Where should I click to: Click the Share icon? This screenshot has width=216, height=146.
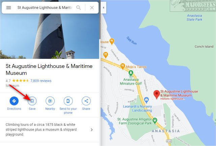tap(86, 101)
